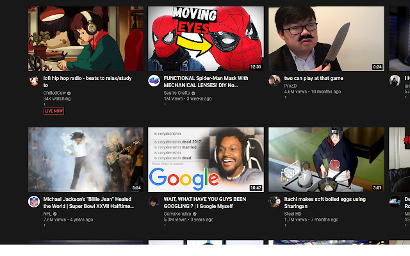Click '4.6M views • 10 months ago' text
The image size is (410, 256).
point(313,92)
